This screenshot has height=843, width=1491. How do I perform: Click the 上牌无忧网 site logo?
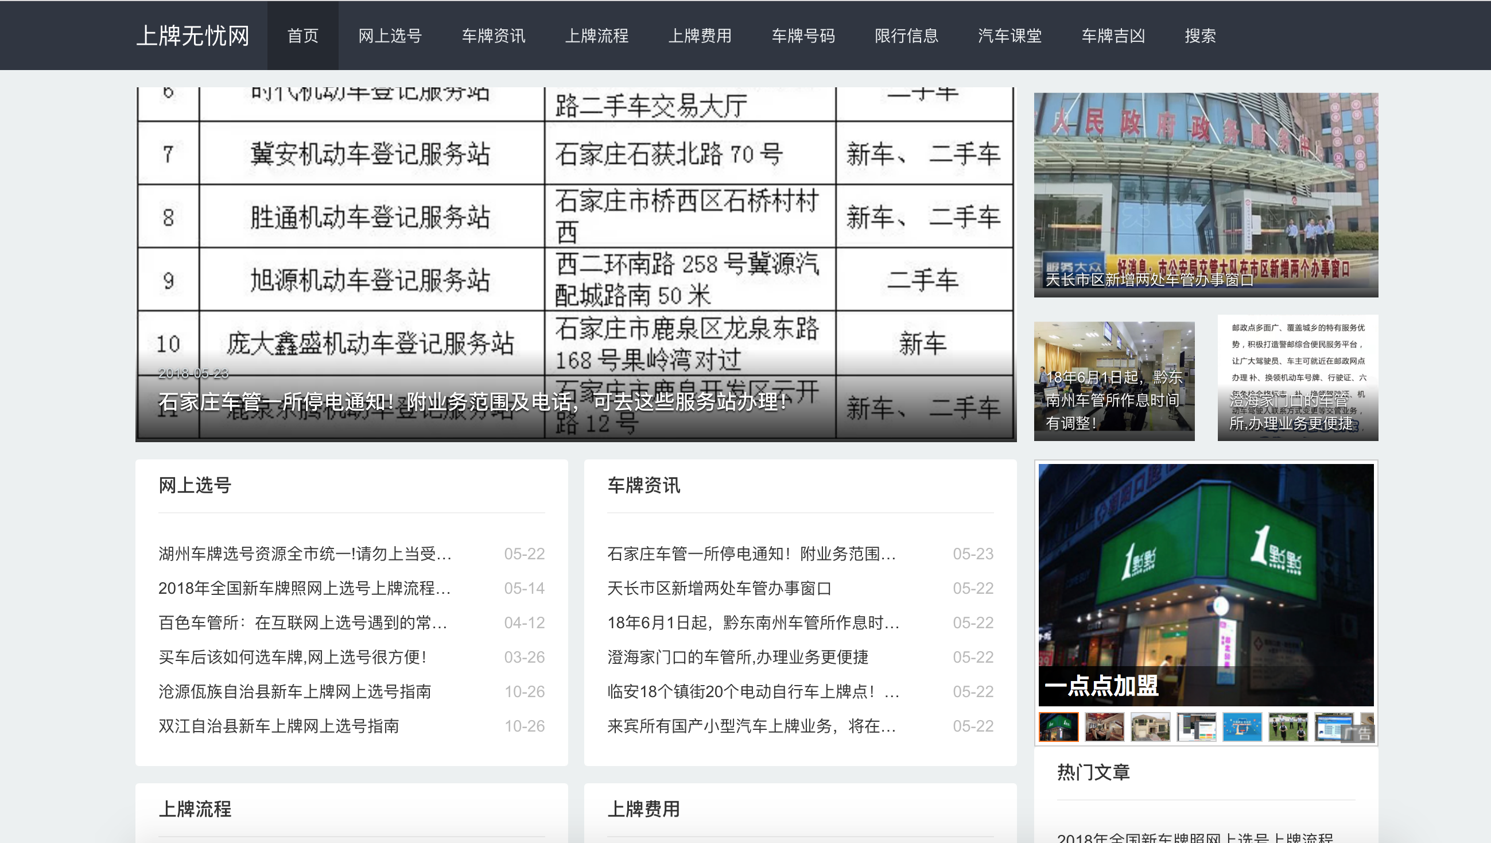tap(193, 36)
